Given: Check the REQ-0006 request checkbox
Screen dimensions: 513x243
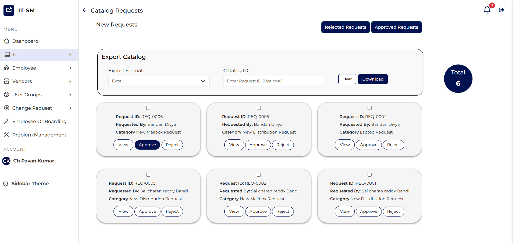Looking at the screenshot, I should pyautogui.click(x=148, y=108).
